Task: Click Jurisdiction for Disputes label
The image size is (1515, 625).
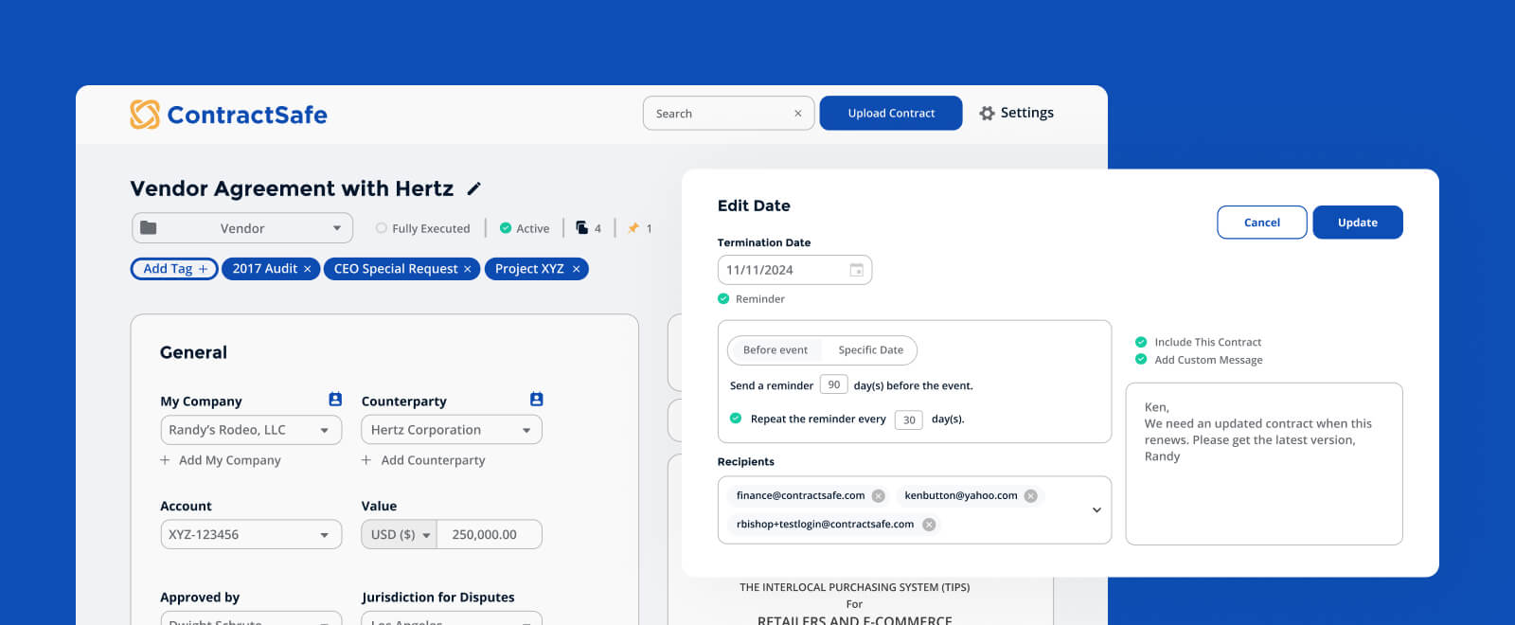Action: pyautogui.click(x=437, y=598)
